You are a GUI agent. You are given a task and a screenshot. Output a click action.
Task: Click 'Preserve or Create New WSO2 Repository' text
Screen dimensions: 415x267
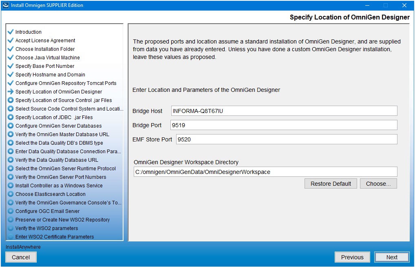[62, 219]
